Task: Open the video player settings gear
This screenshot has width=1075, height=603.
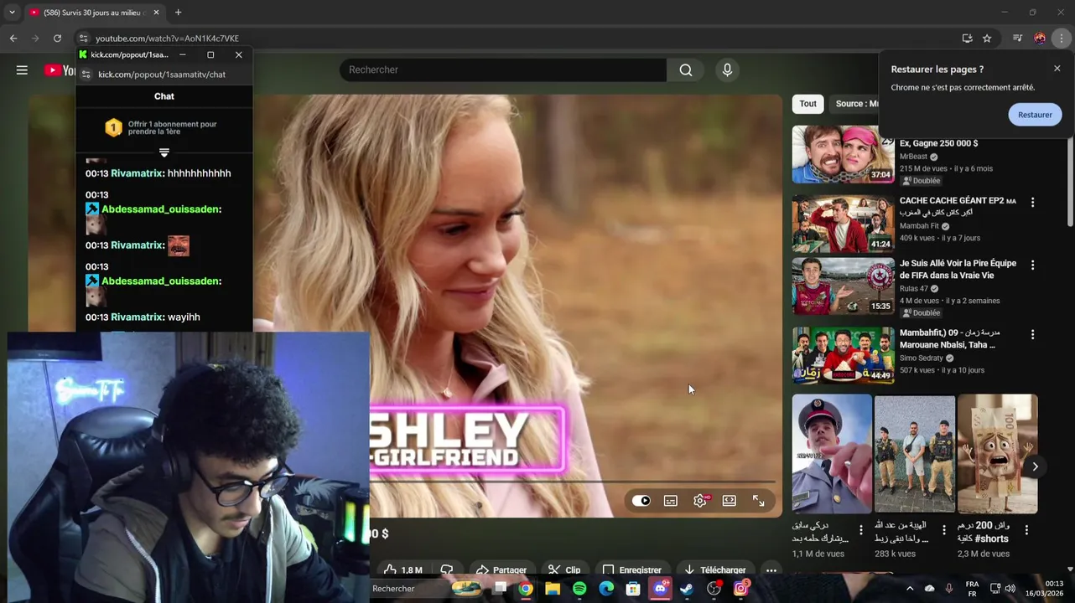Action: (x=700, y=501)
